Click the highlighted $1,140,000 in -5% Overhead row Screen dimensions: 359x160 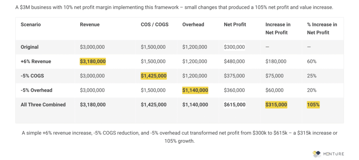tap(195, 90)
